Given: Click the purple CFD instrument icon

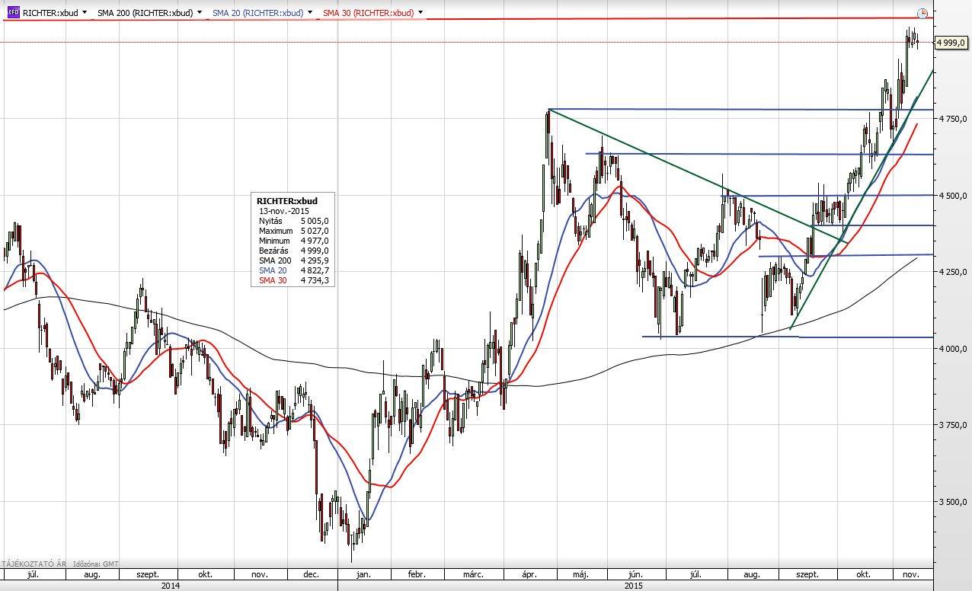Looking at the screenshot, I should pos(12,13).
